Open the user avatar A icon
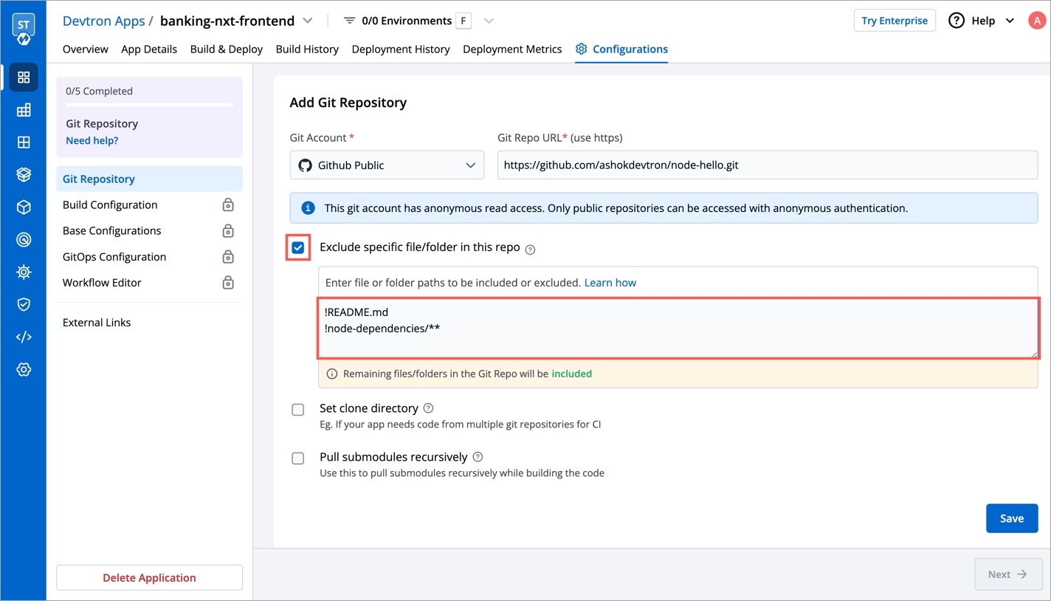Viewport: 1051px width, 601px height. point(1036,21)
